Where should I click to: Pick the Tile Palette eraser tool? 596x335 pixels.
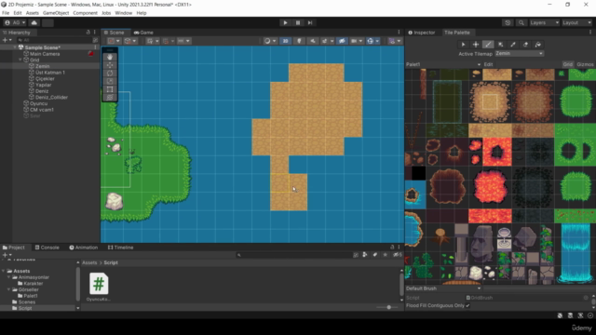pos(525,45)
